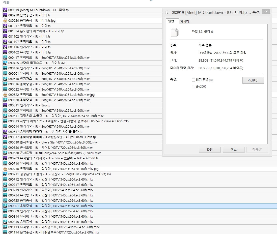Click TP icon of 081024 윤도현의 러브레터 file
This screenshot has width=277, height=235.
pos(5,31)
